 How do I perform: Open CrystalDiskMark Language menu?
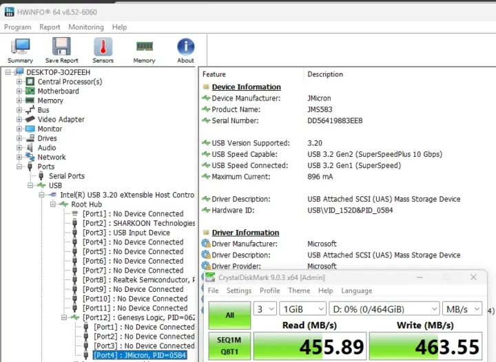tap(357, 290)
